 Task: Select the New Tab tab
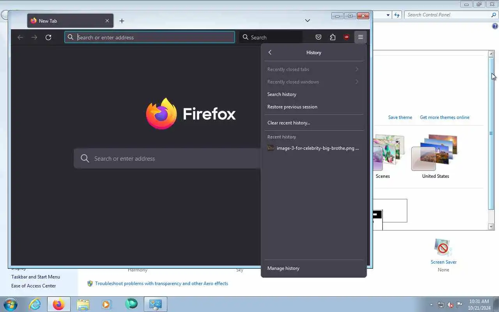[x=71, y=21]
